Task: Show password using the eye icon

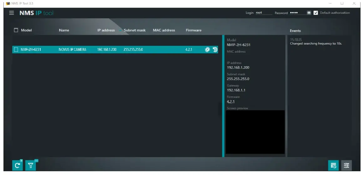Action: pyautogui.click(x=309, y=13)
